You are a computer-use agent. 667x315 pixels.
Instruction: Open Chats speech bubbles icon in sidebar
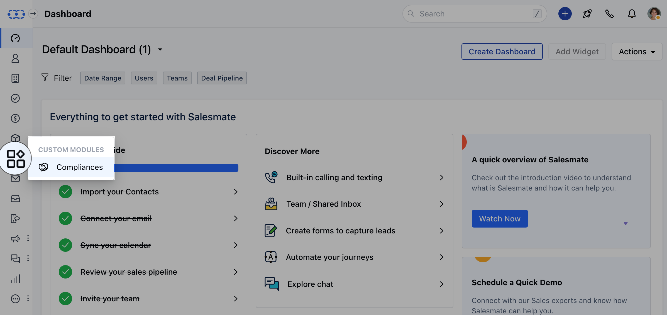[15, 259]
